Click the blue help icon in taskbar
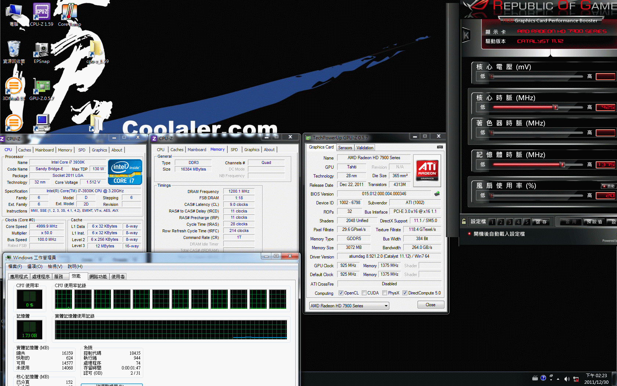The width and height of the screenshot is (617, 386). pyautogui.click(x=543, y=378)
